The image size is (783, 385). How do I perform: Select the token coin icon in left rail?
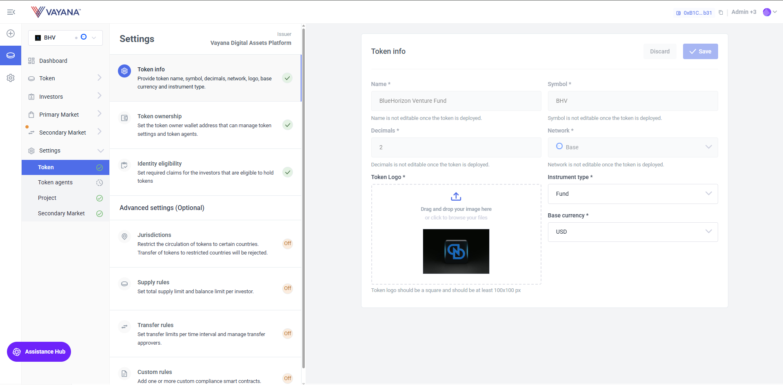tap(11, 55)
